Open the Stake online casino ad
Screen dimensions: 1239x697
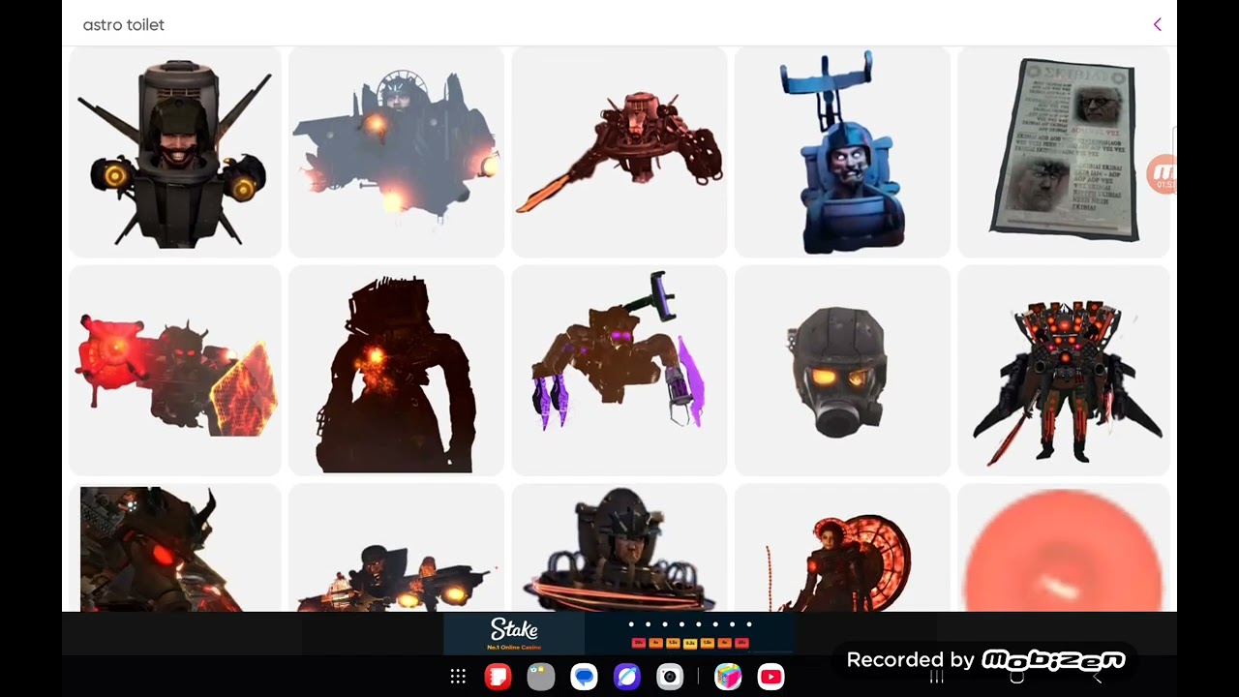click(x=619, y=633)
